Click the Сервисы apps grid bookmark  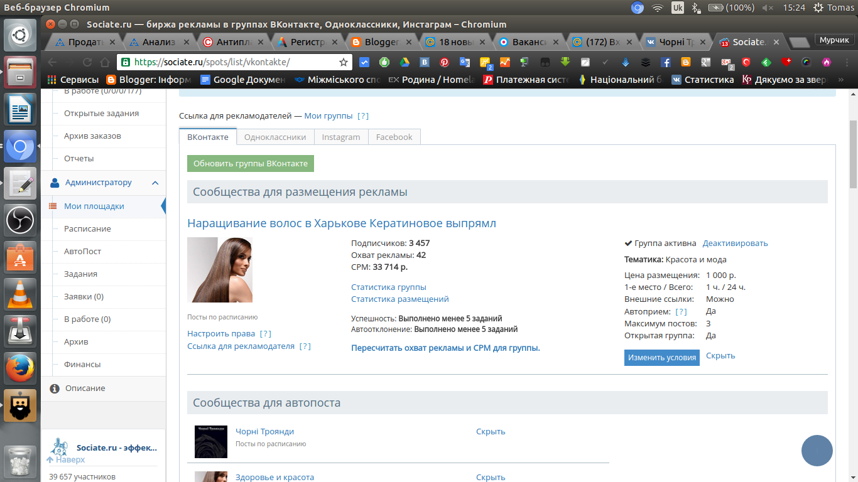(73, 80)
